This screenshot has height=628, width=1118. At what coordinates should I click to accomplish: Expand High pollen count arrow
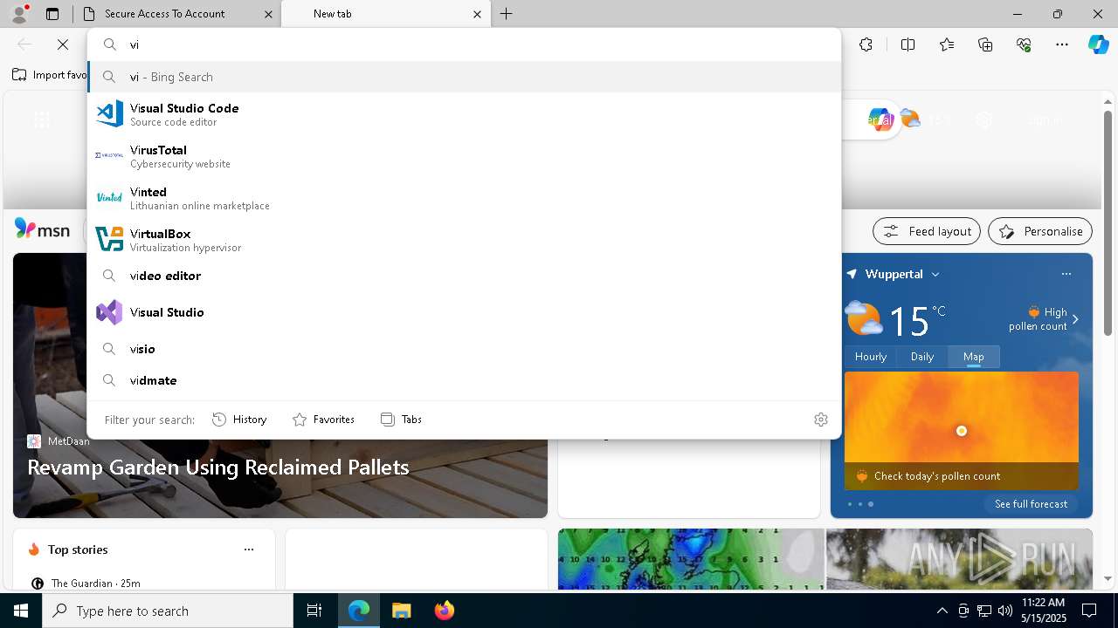(1075, 319)
